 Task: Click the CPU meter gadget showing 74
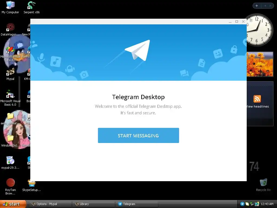pyautogui.click(x=254, y=167)
